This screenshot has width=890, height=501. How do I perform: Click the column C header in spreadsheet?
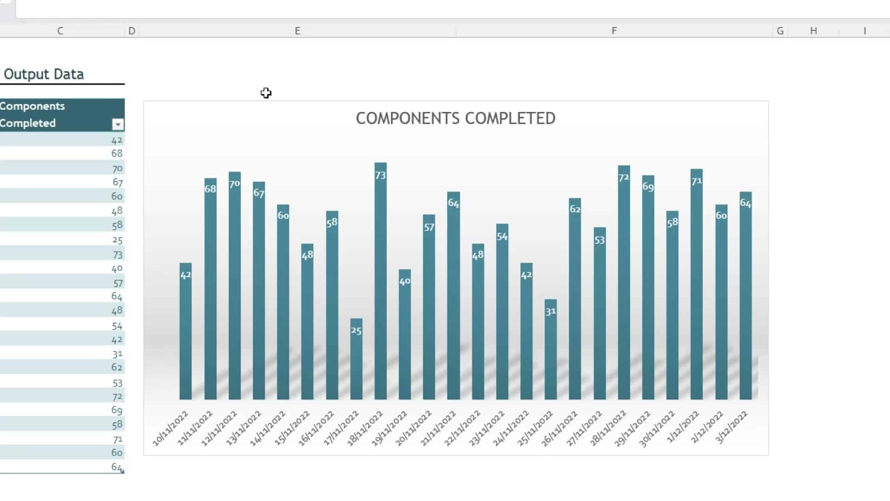pos(59,30)
